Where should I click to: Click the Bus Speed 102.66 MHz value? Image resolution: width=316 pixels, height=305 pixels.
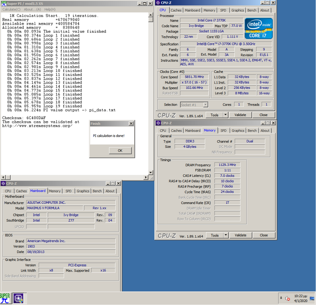pos(194,88)
